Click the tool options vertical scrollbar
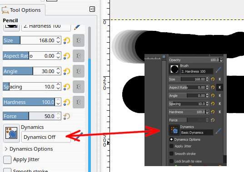244x172 pixels. [90, 99]
